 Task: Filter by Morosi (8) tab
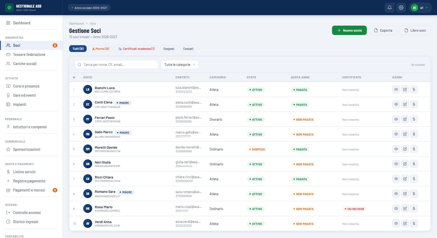pos(101,49)
